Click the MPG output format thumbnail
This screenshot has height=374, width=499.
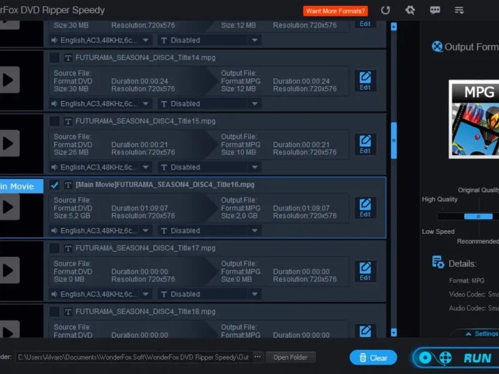474,119
